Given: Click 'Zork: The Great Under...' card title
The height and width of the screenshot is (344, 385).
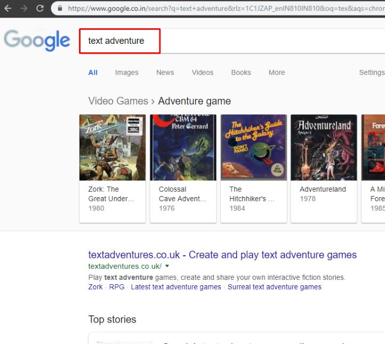Looking at the screenshot, I should tap(111, 194).
